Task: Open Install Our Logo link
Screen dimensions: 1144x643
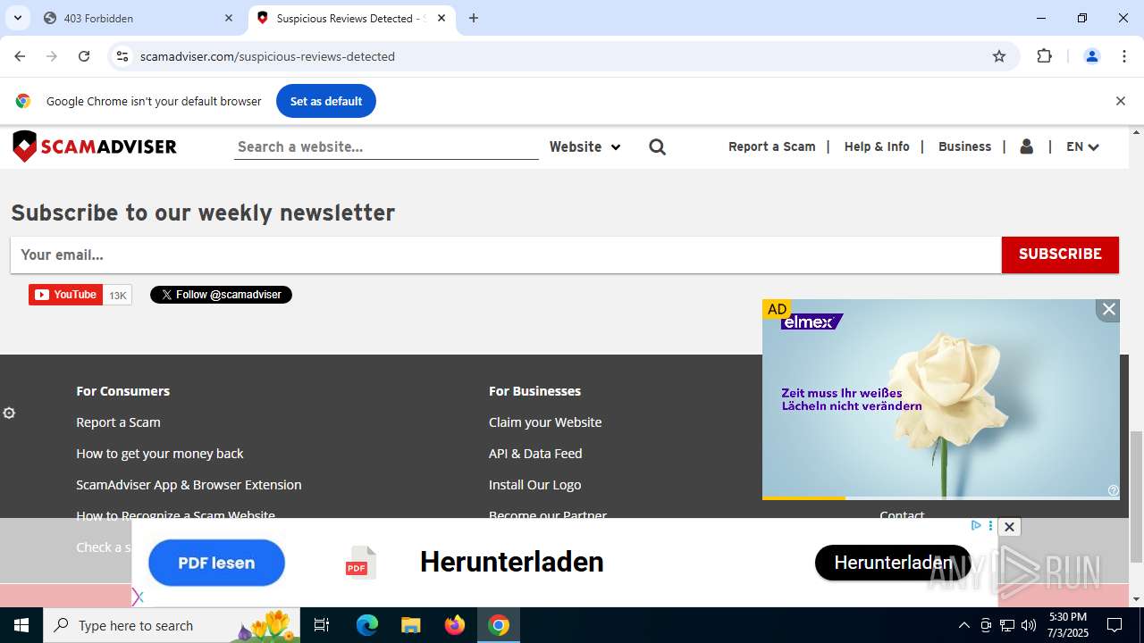Action: pos(534,485)
